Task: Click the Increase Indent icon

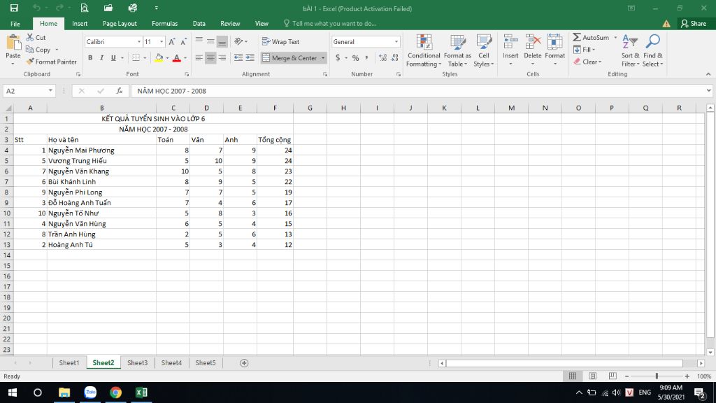Action: click(250, 57)
